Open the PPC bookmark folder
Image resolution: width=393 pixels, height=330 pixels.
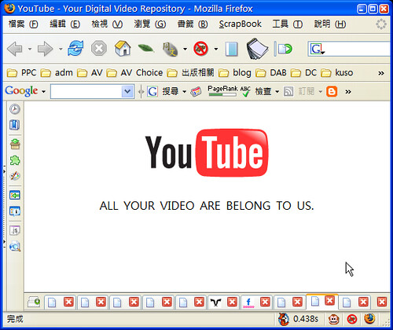tap(21, 72)
